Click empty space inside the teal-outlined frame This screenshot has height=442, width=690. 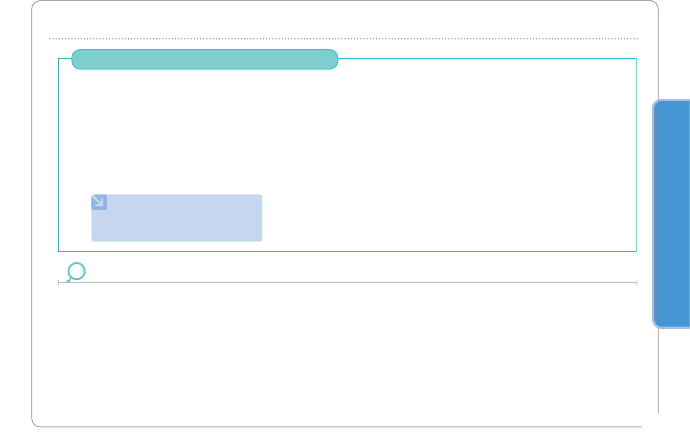coord(411,144)
